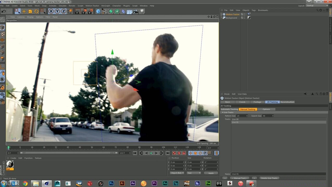Select the Mat material thumbnail
The image size is (332, 187).
pyautogui.click(x=10, y=164)
